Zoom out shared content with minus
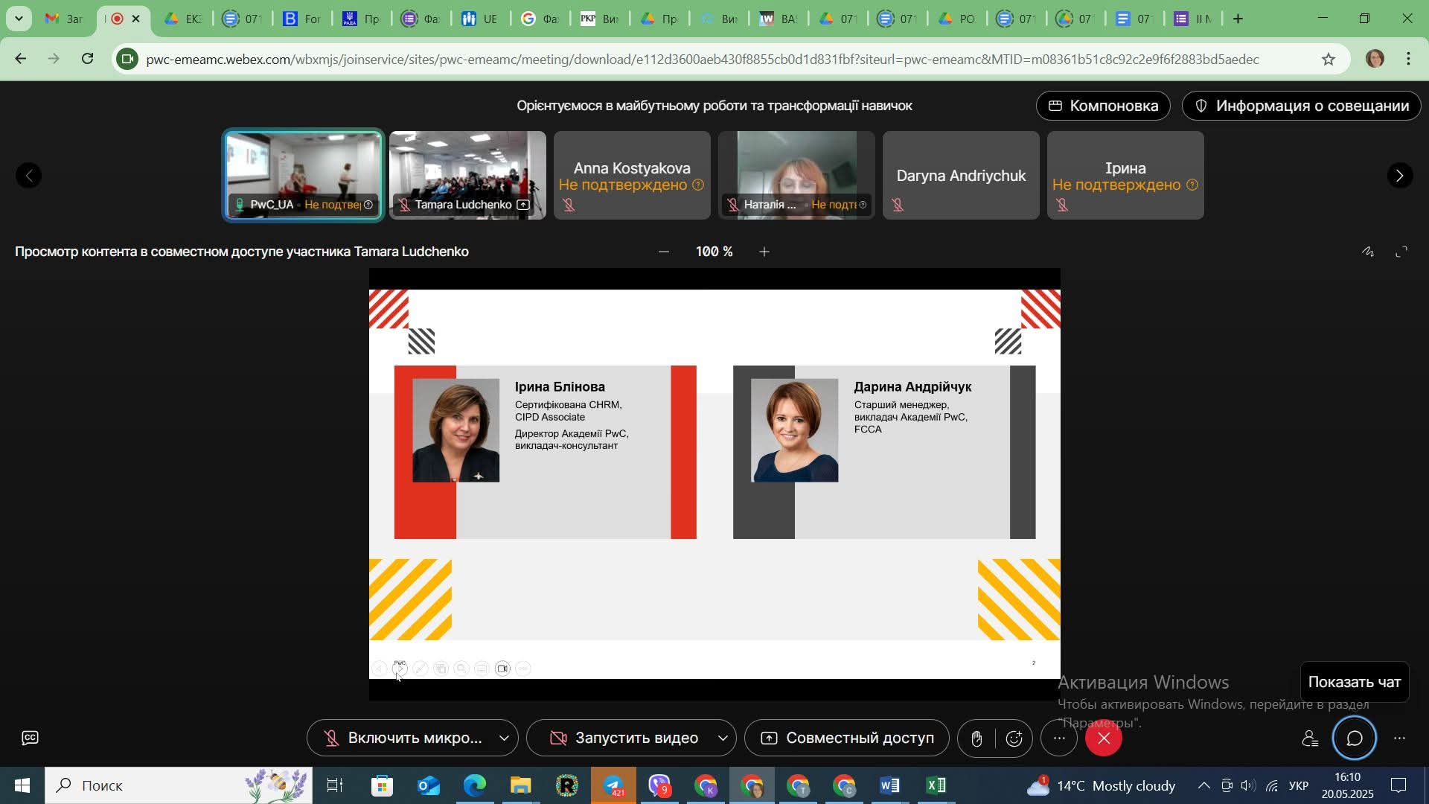This screenshot has height=804, width=1429. 664,252
